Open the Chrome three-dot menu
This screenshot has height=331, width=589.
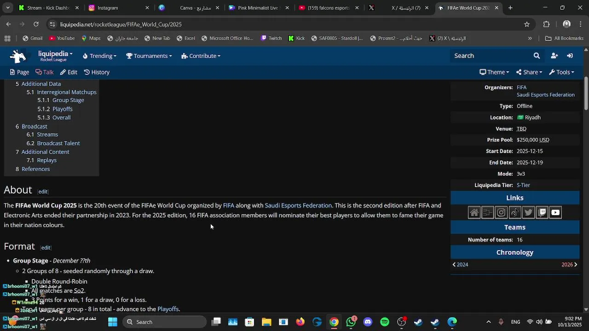[580, 24]
